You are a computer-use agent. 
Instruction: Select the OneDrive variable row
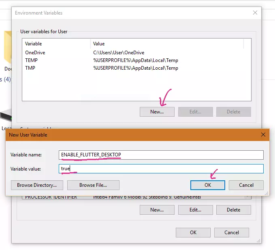pyautogui.click(x=136, y=53)
